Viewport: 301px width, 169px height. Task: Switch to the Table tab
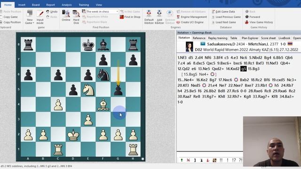(x=234, y=38)
